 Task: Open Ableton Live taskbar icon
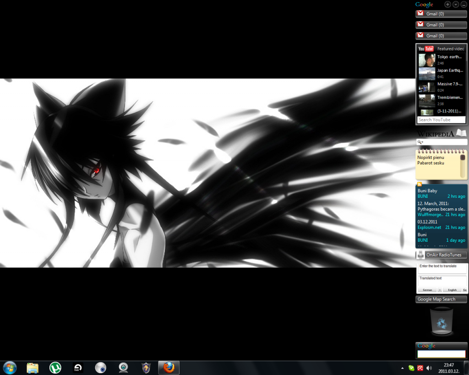click(78, 368)
